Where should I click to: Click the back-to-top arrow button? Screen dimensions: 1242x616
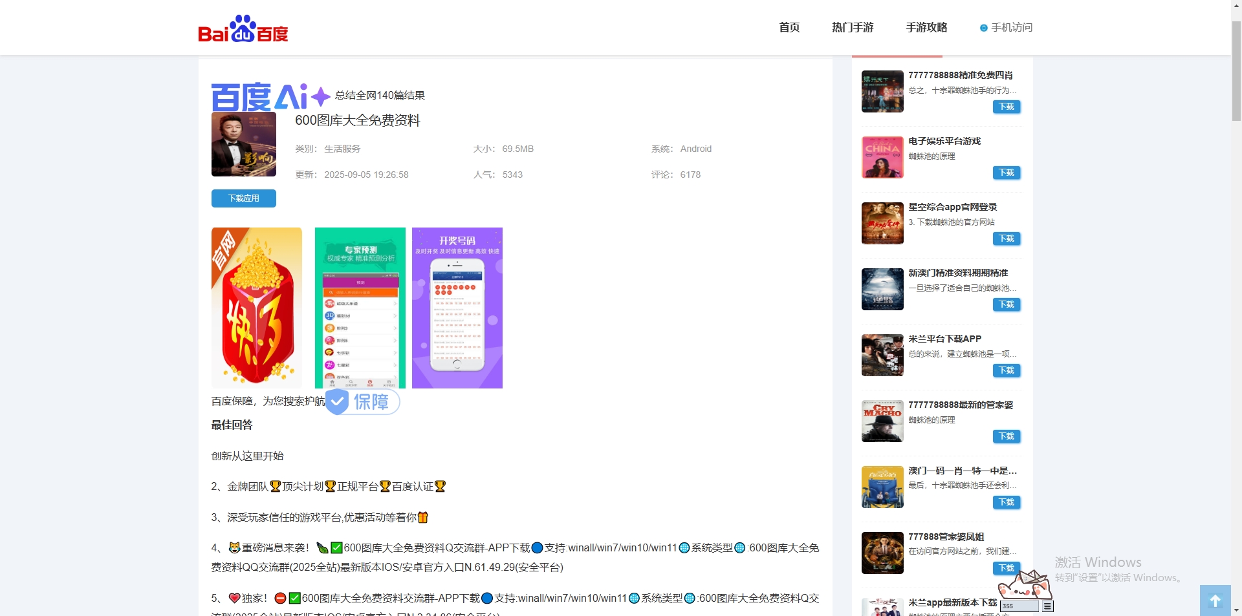tap(1216, 600)
